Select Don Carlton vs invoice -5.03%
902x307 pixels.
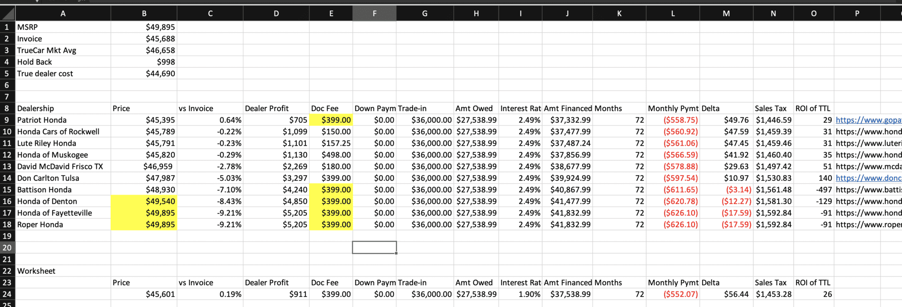210,178
